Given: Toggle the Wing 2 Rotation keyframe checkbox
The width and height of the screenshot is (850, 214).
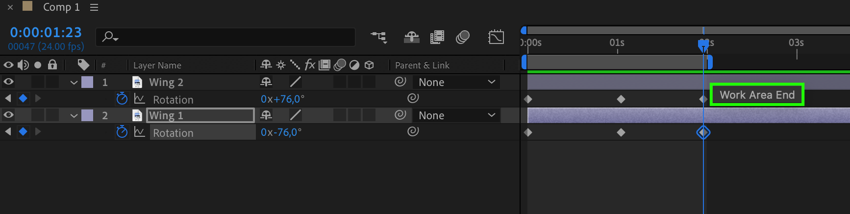Looking at the screenshot, I should tap(23, 98).
